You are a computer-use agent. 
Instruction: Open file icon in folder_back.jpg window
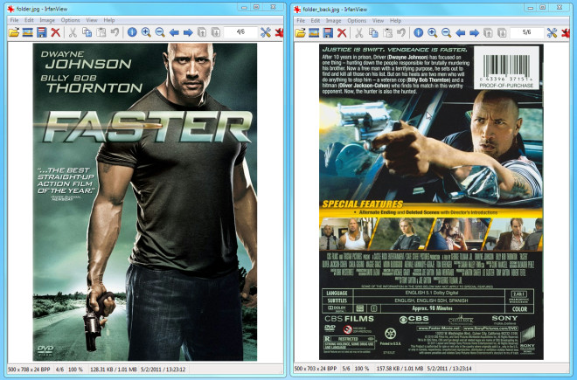[300, 32]
